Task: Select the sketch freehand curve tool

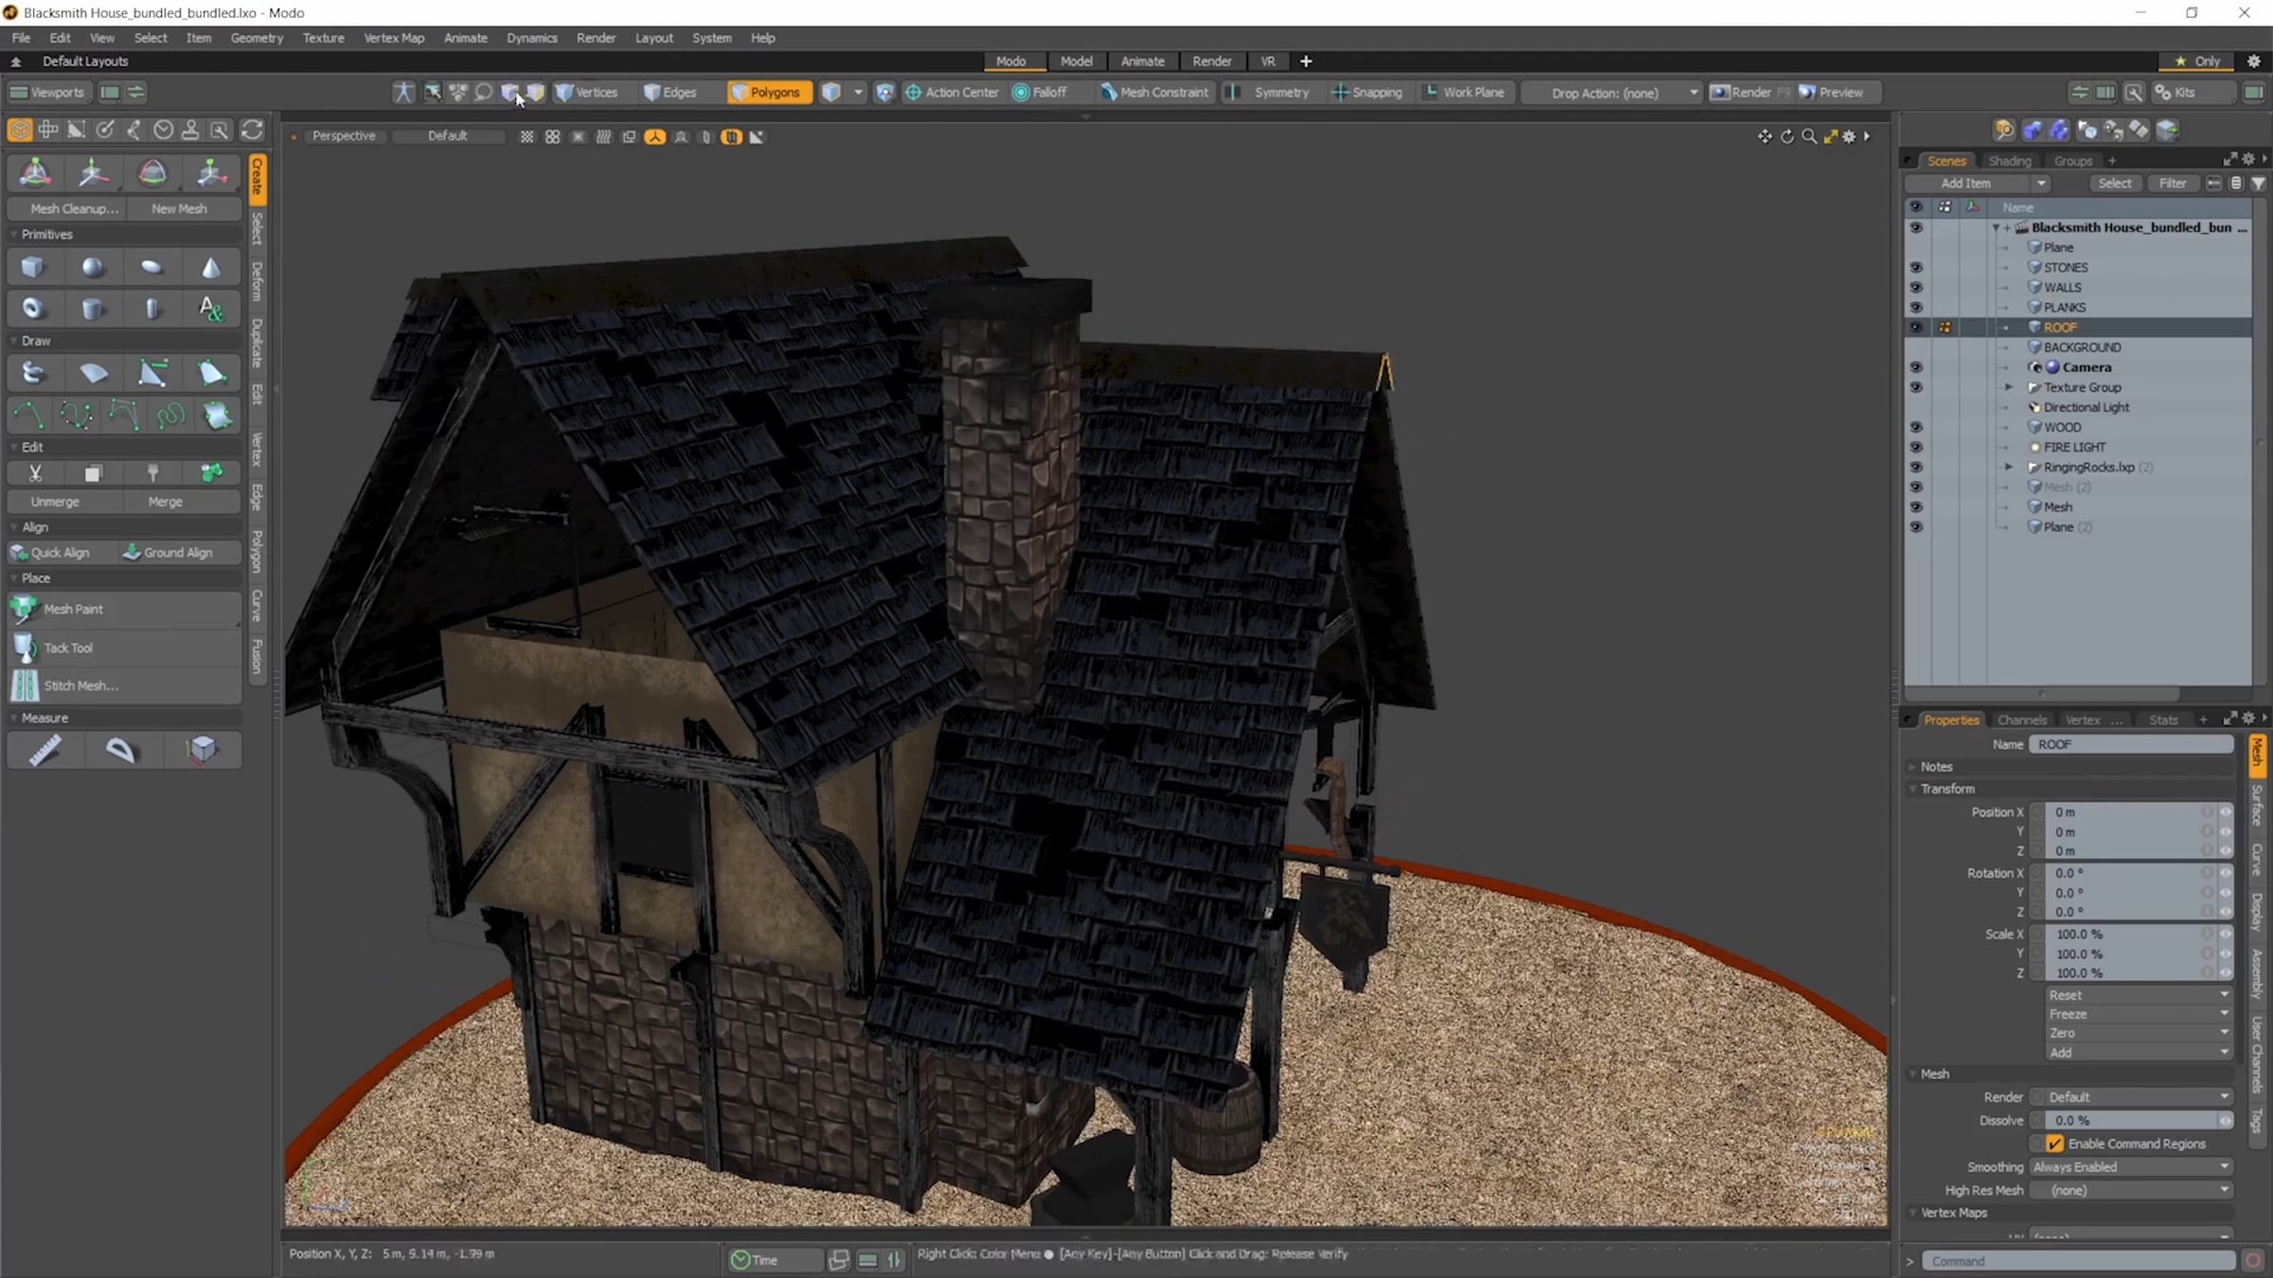Action: (171, 415)
